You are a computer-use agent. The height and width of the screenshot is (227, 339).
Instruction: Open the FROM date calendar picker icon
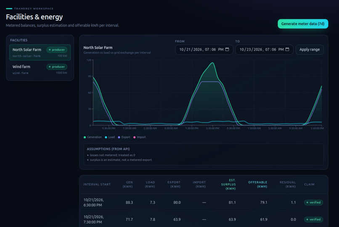coord(227,50)
